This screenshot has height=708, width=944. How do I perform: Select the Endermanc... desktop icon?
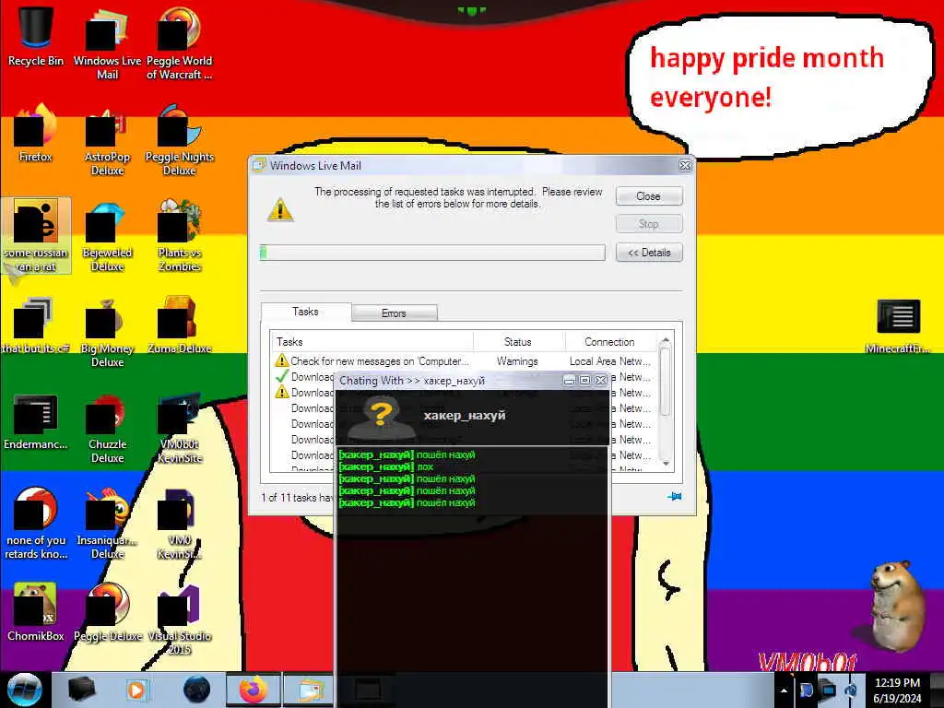(x=36, y=420)
